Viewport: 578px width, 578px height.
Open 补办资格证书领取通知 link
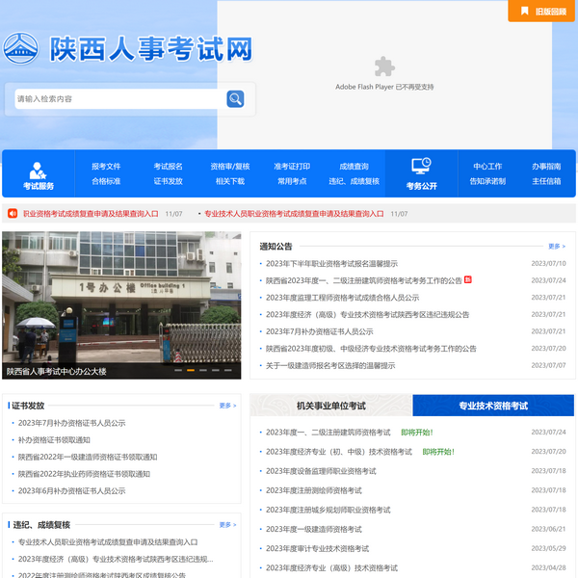click(x=58, y=440)
